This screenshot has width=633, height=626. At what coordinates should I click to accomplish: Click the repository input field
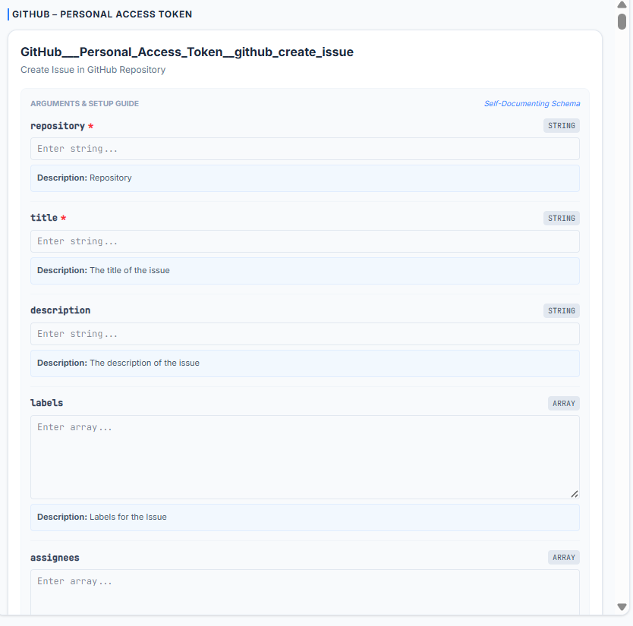coord(305,149)
